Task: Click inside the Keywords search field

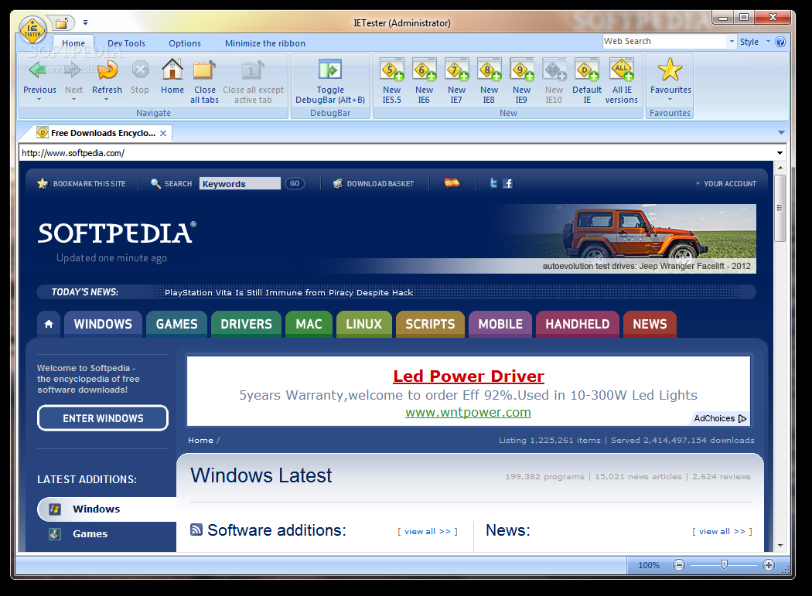Action: [240, 183]
